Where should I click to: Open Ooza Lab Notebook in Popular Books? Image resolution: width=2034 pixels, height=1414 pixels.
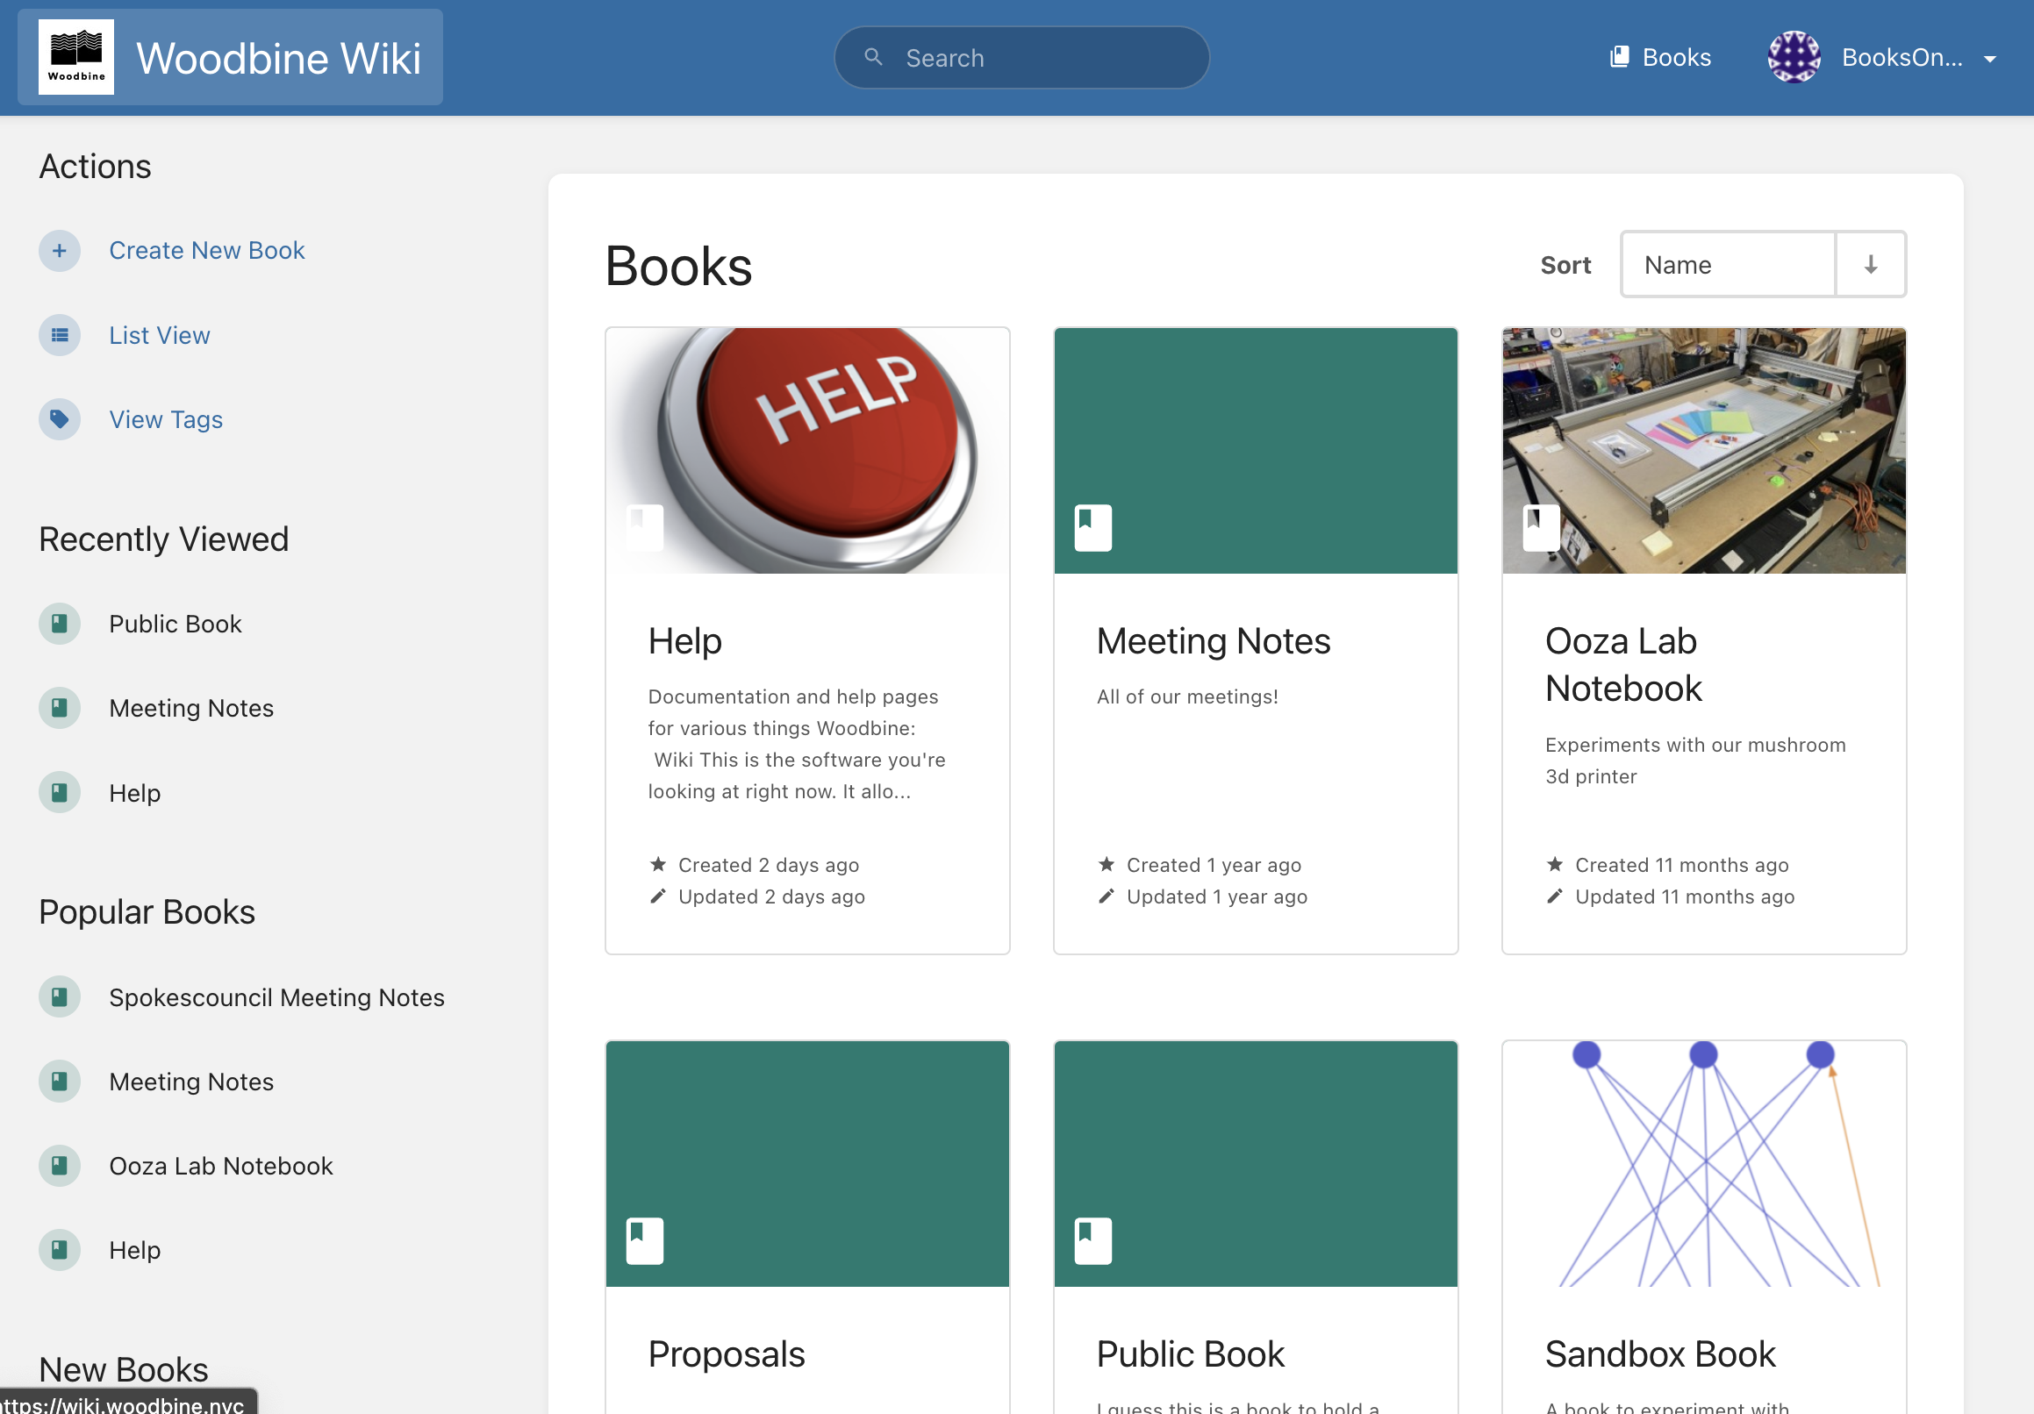220,1167
